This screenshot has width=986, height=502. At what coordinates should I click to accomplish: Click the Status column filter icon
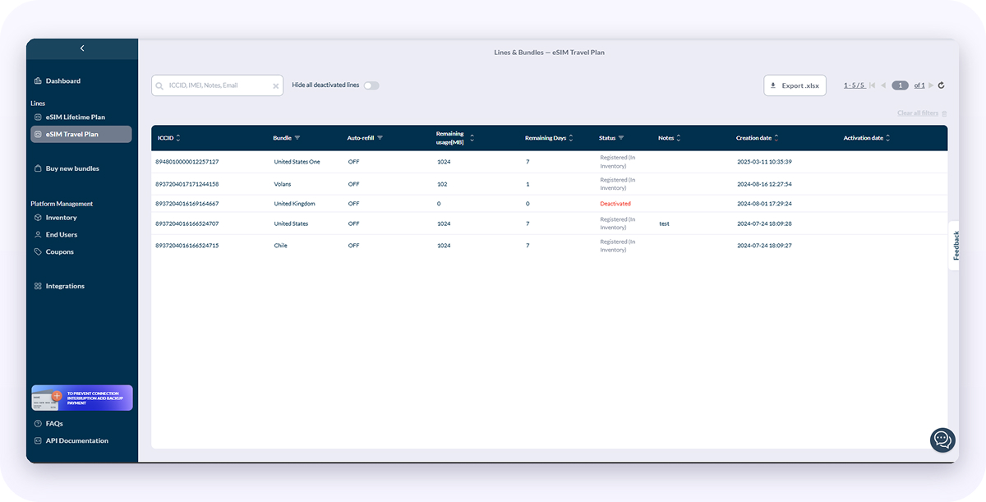(x=621, y=138)
